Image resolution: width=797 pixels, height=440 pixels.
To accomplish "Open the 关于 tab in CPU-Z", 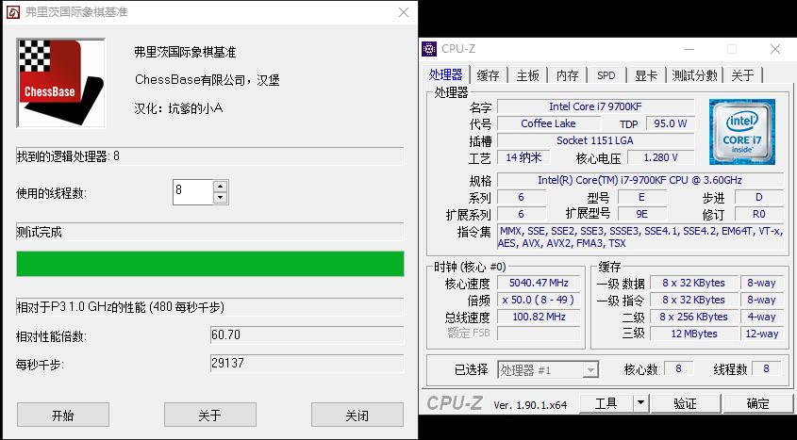I will click(742, 75).
